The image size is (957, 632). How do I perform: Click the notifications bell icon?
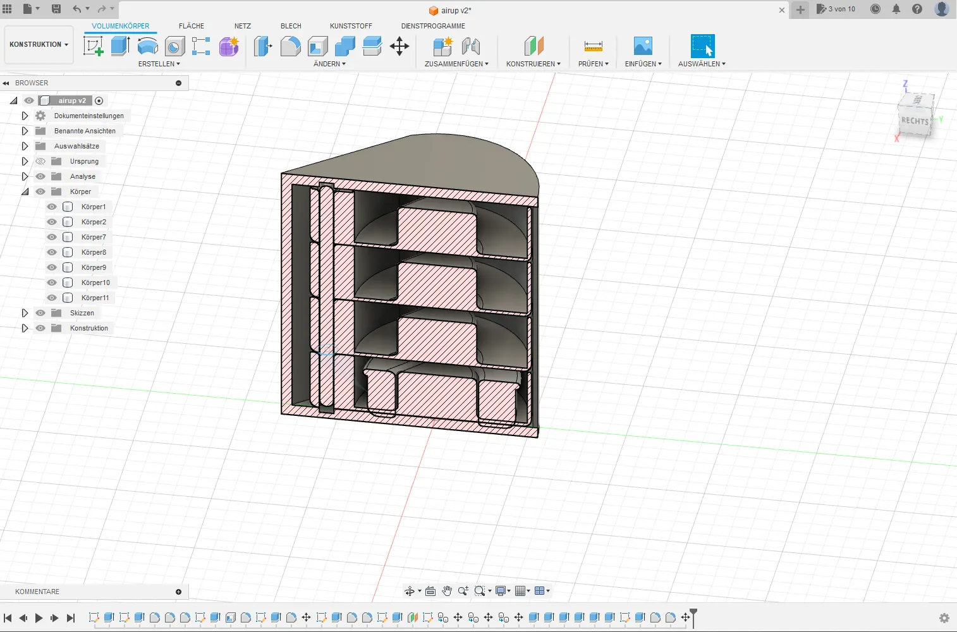(x=896, y=9)
